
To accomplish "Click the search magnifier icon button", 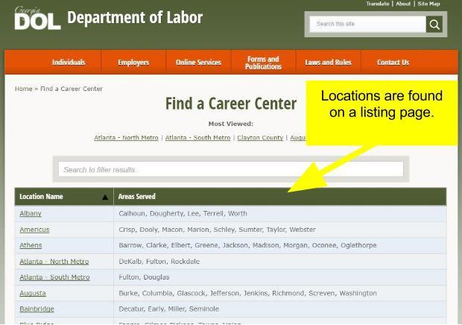I will 434,25.
